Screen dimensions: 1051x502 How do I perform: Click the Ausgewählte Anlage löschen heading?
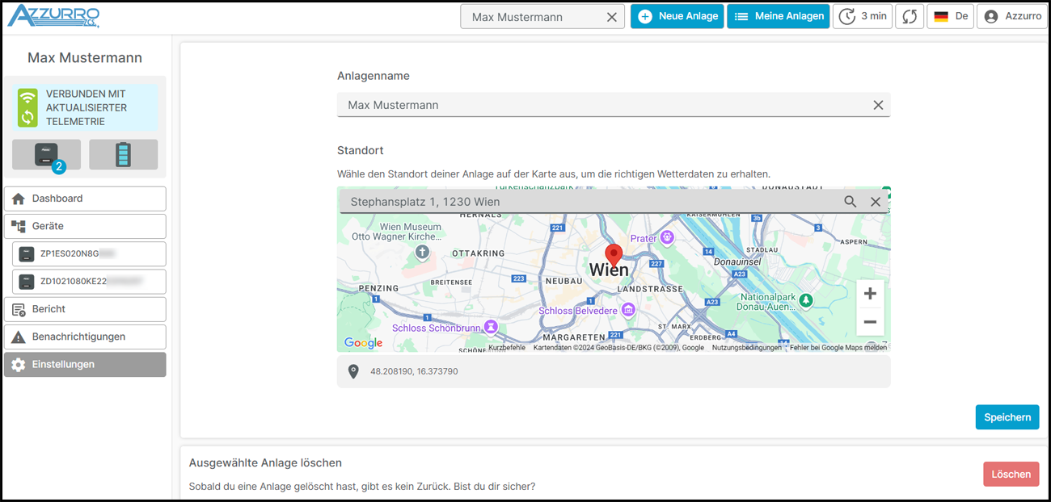tap(265, 463)
